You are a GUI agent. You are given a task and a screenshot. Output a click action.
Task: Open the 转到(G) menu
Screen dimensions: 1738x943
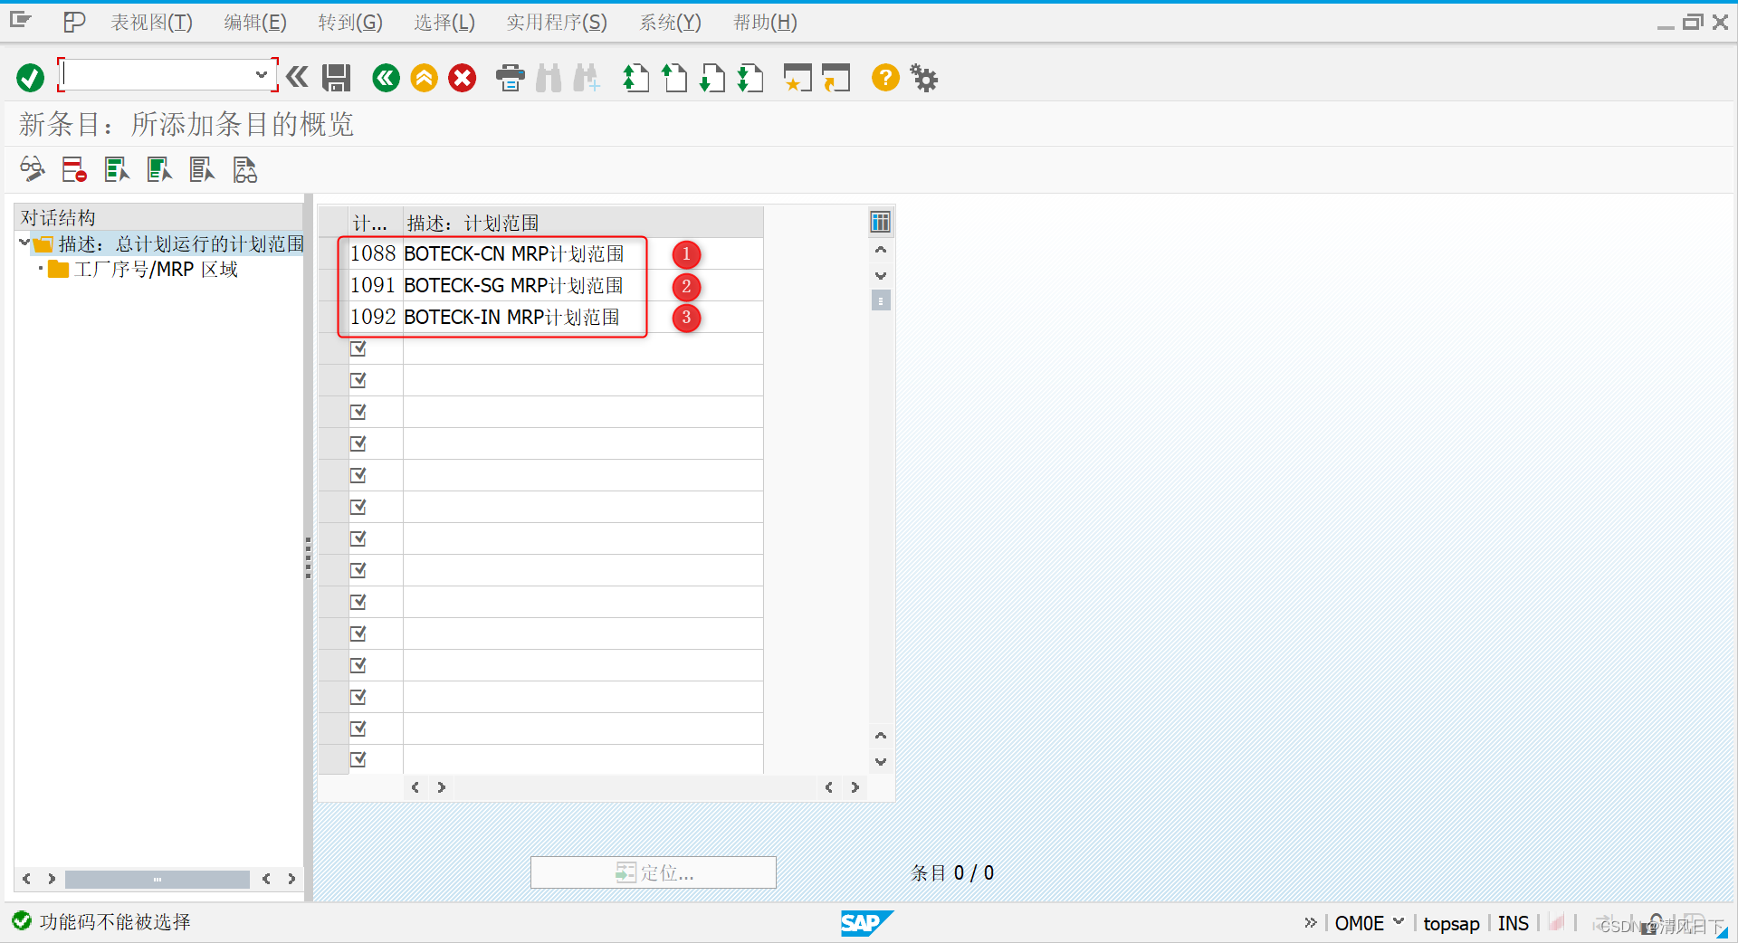point(350,23)
